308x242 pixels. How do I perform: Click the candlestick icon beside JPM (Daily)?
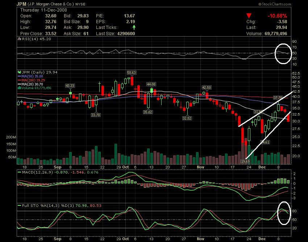click(x=20, y=72)
